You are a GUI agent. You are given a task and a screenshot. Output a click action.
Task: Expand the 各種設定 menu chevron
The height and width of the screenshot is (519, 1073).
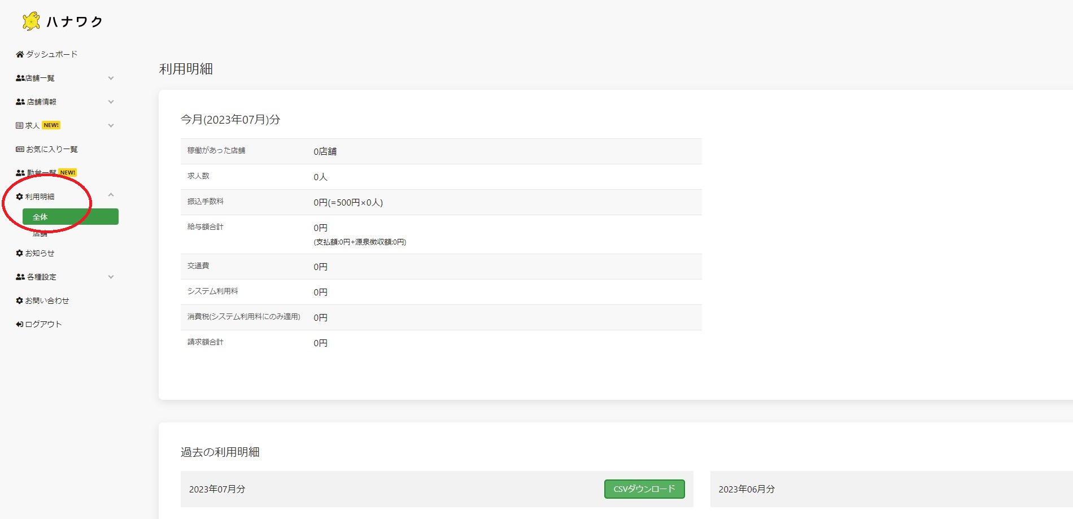click(111, 277)
